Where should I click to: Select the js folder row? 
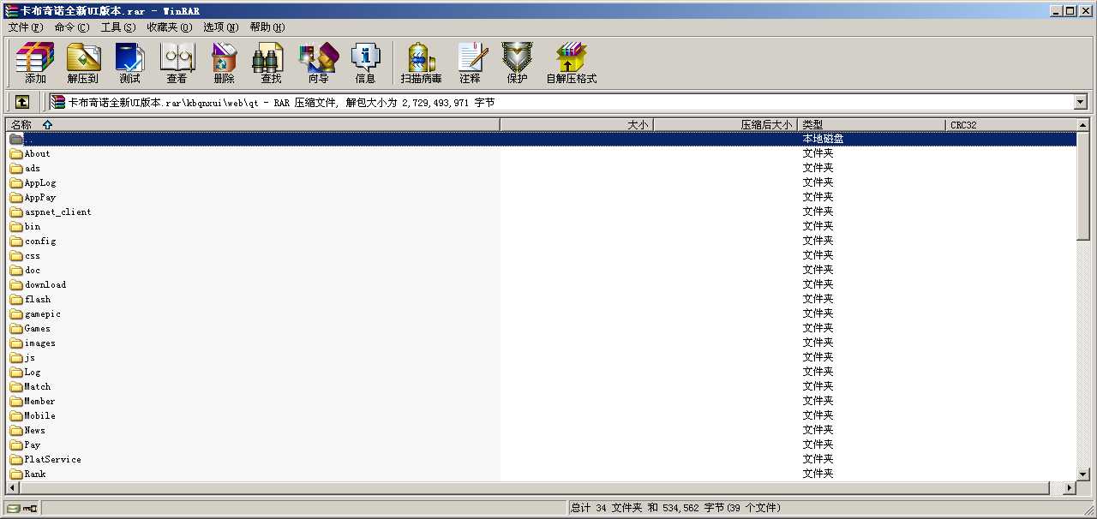click(542, 358)
